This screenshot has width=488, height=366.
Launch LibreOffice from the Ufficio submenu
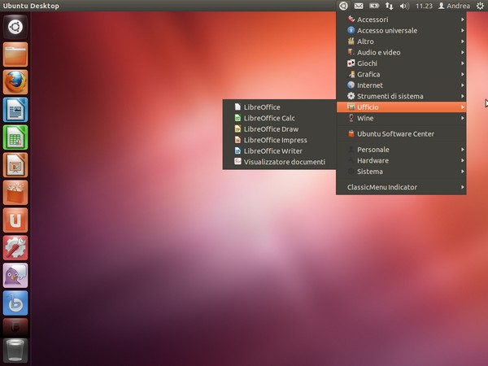(x=280, y=107)
